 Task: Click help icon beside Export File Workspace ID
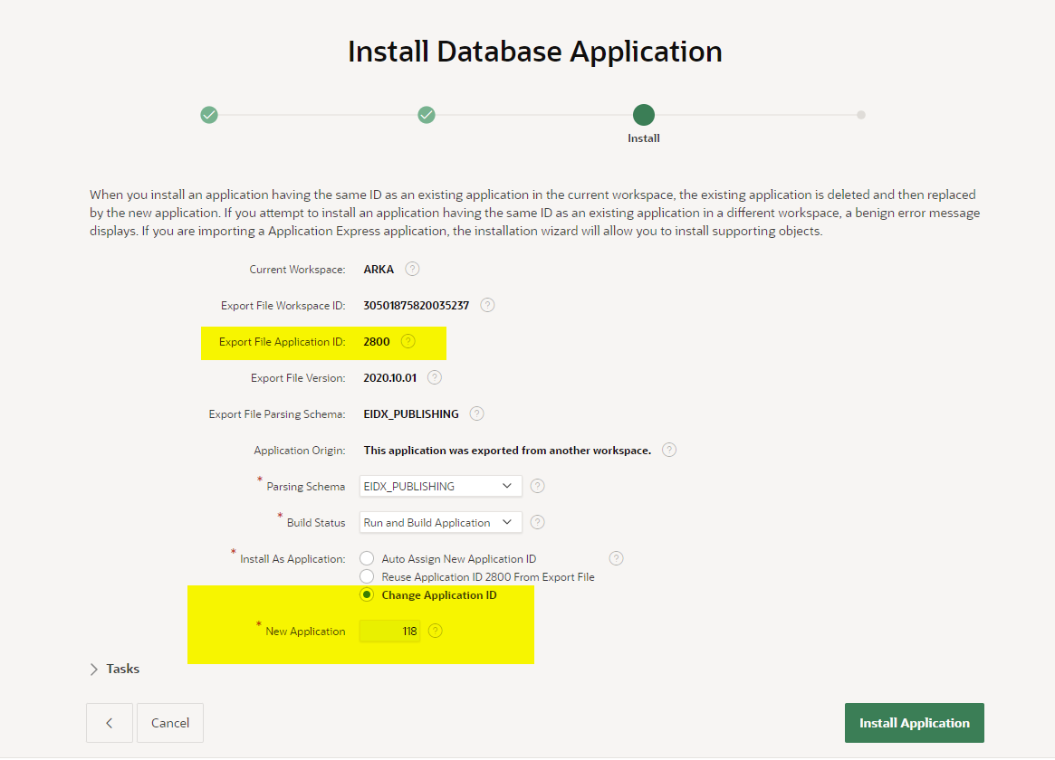[487, 305]
